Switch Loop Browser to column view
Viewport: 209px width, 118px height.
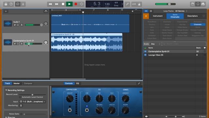(151, 11)
